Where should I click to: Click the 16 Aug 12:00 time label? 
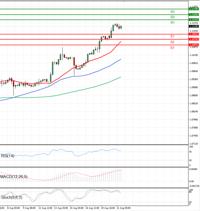(92, 208)
